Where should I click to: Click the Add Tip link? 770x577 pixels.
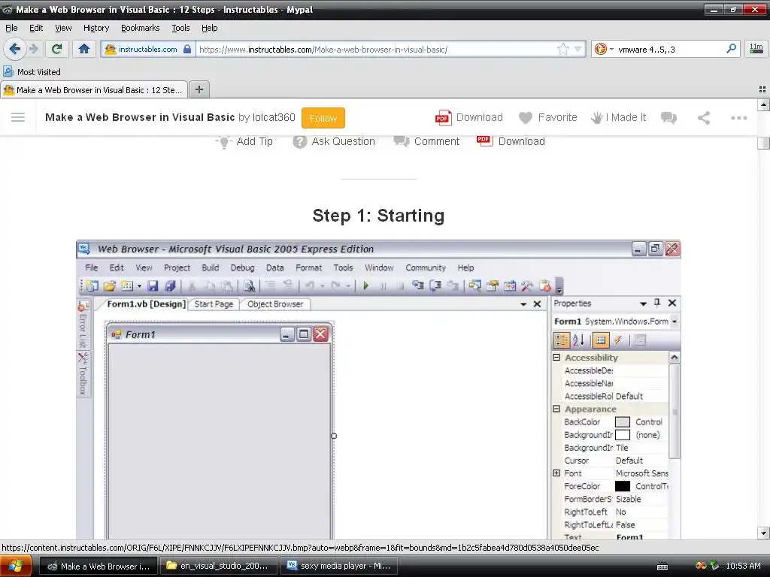(x=244, y=141)
